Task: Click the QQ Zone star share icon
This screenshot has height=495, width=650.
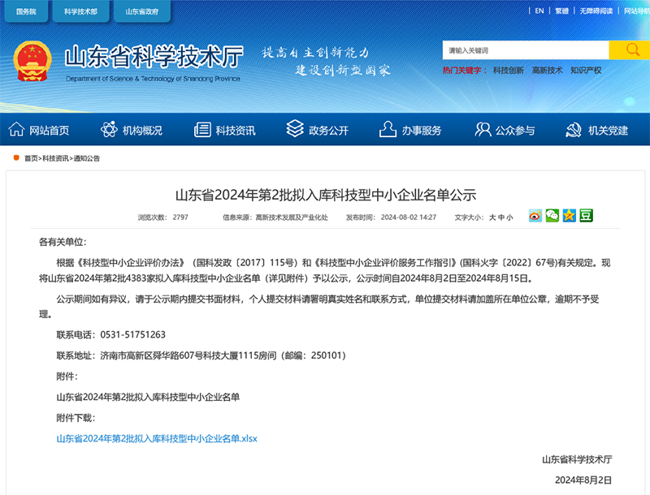Action: pos(569,216)
